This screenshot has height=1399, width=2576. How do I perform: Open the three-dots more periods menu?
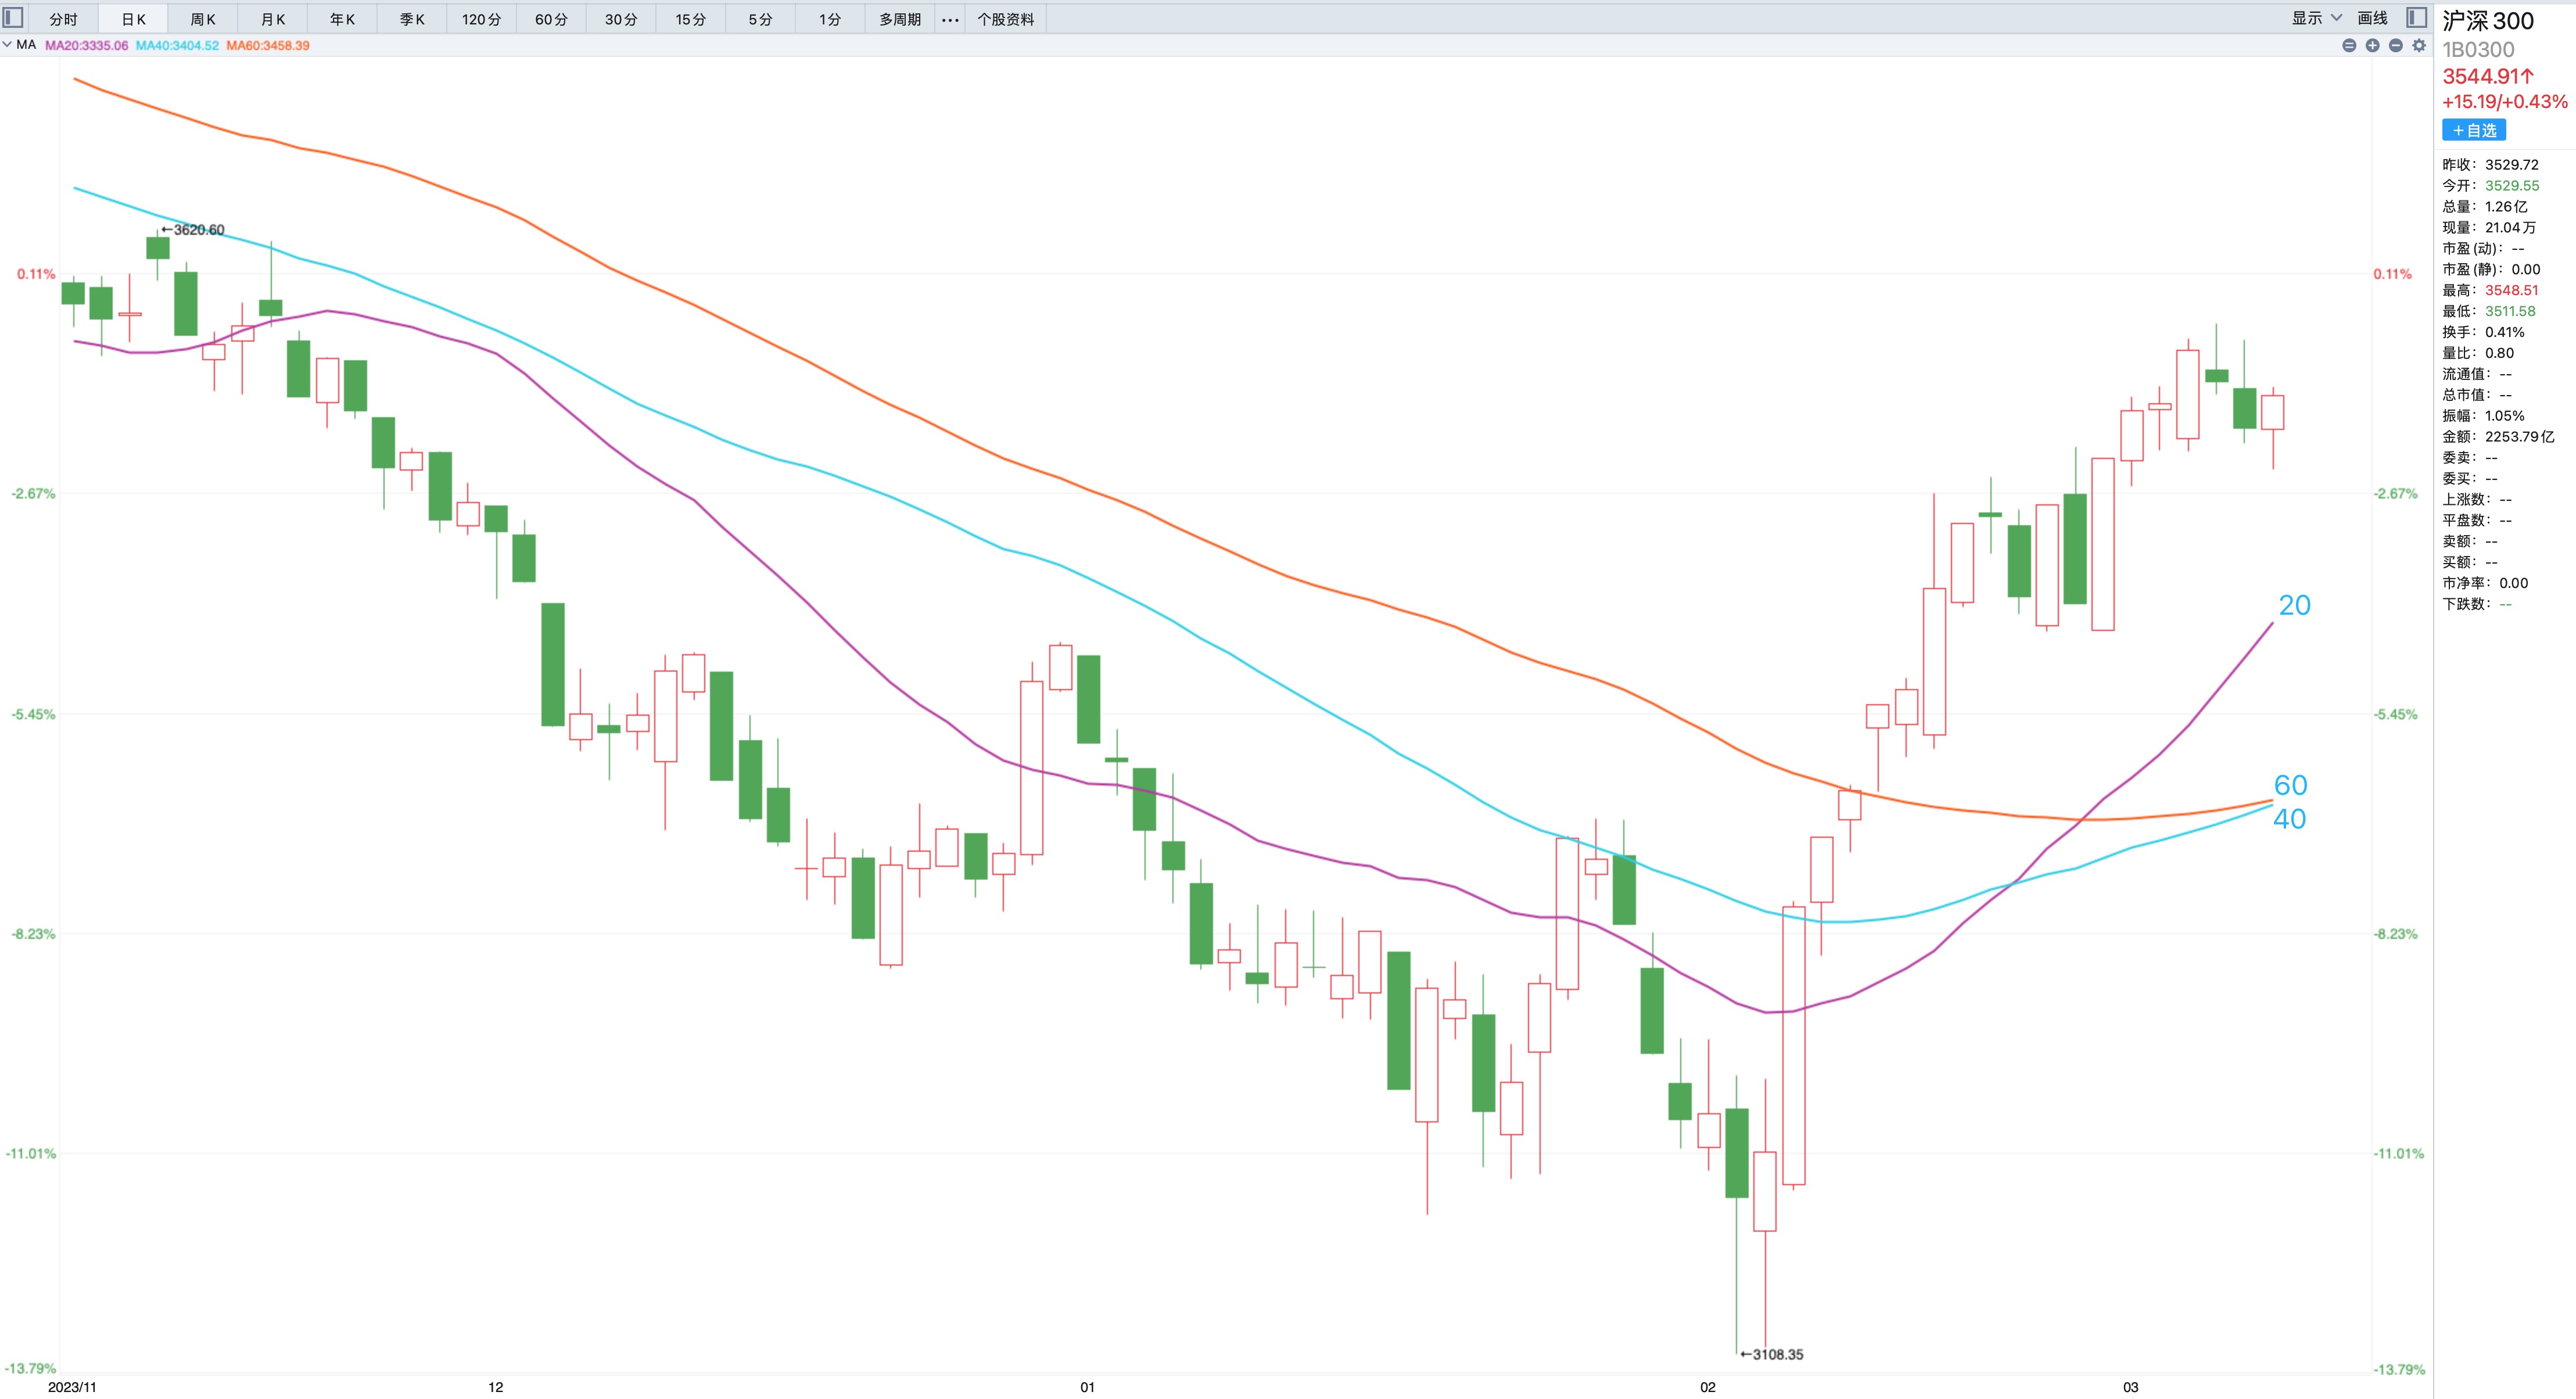point(950,19)
